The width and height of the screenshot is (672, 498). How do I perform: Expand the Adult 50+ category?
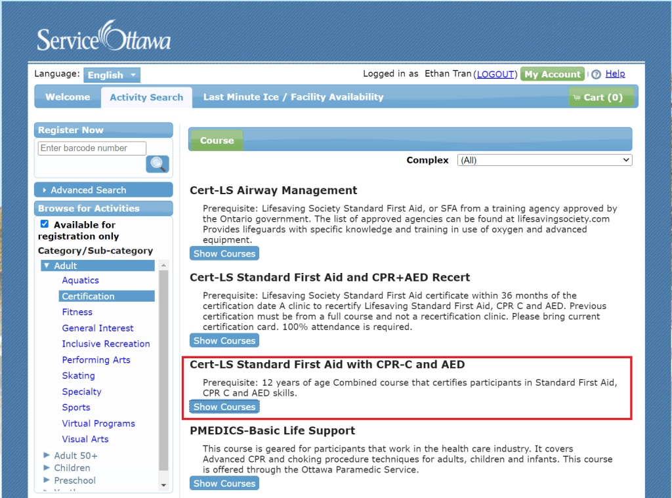click(47, 455)
